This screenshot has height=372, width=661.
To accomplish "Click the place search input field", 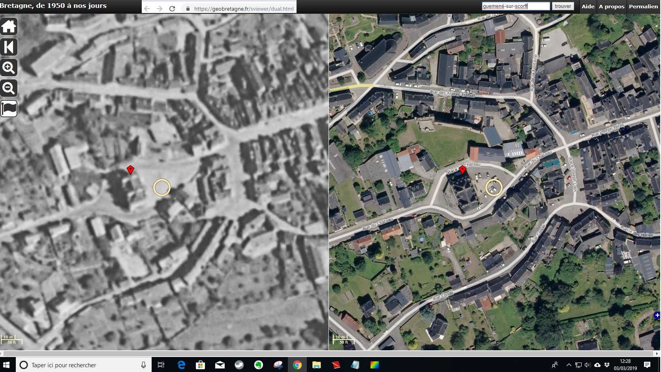I will click(515, 6).
